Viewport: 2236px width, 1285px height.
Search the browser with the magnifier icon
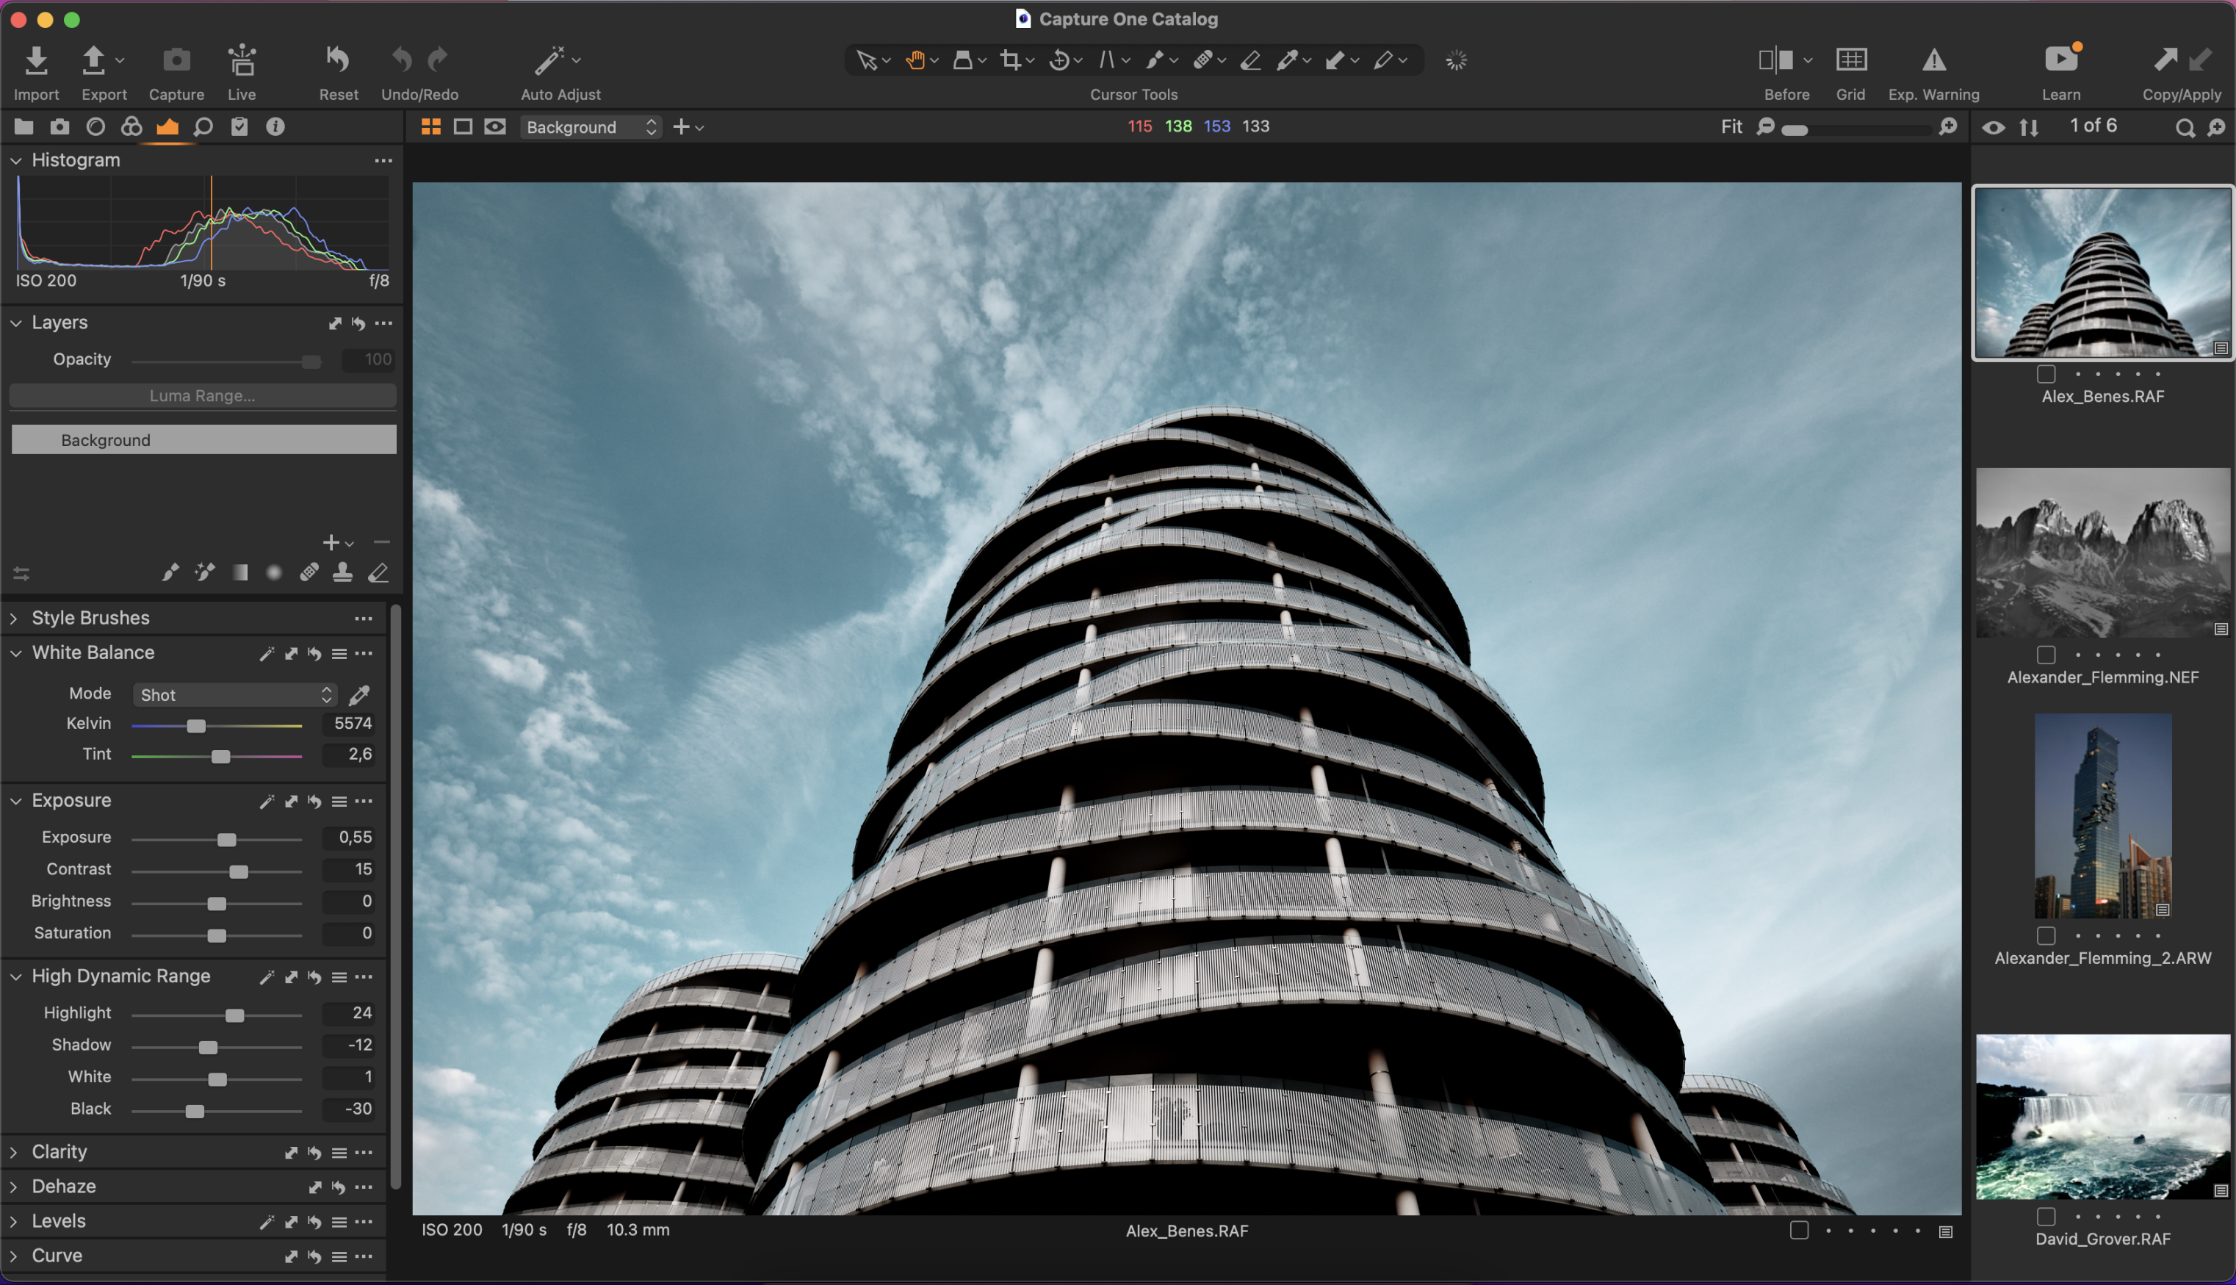click(2184, 128)
